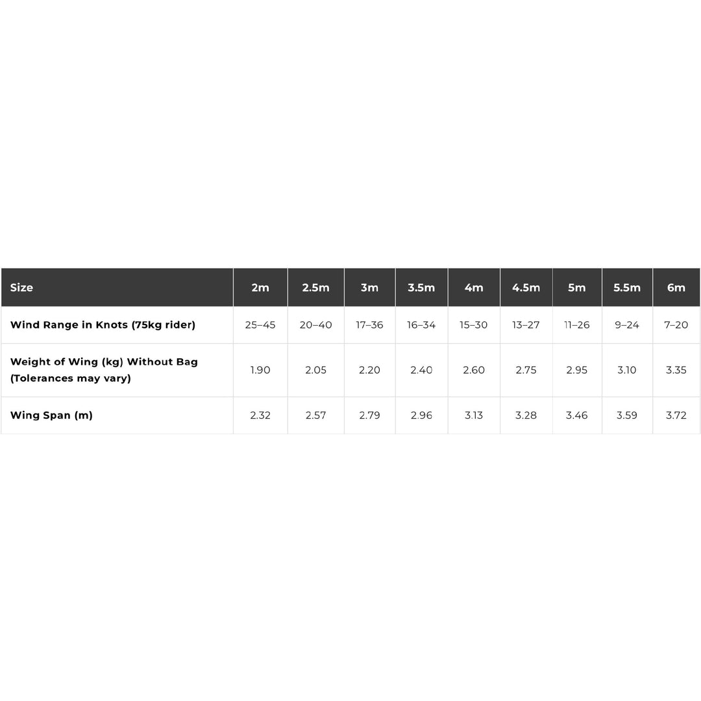Click the 2.5m column header

pos(315,288)
